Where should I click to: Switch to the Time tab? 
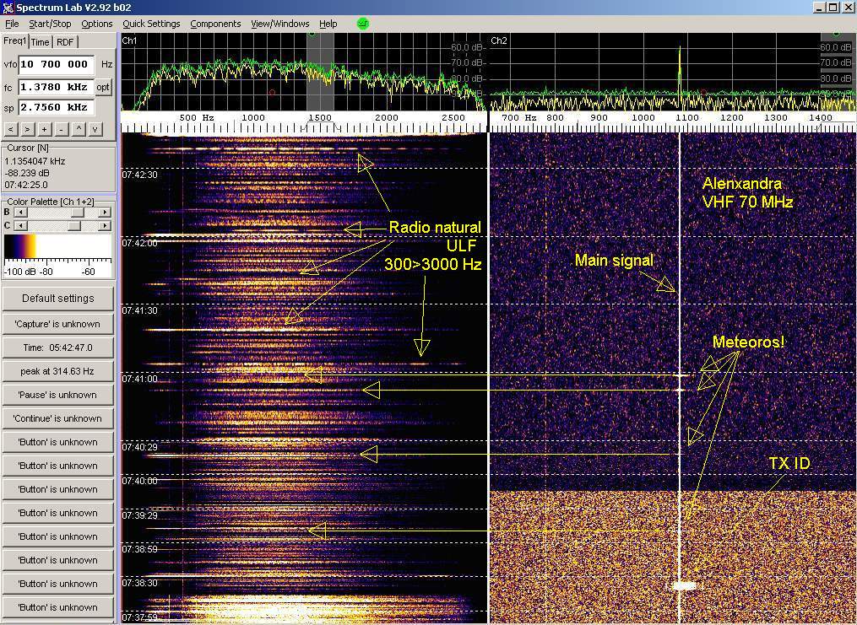point(41,42)
